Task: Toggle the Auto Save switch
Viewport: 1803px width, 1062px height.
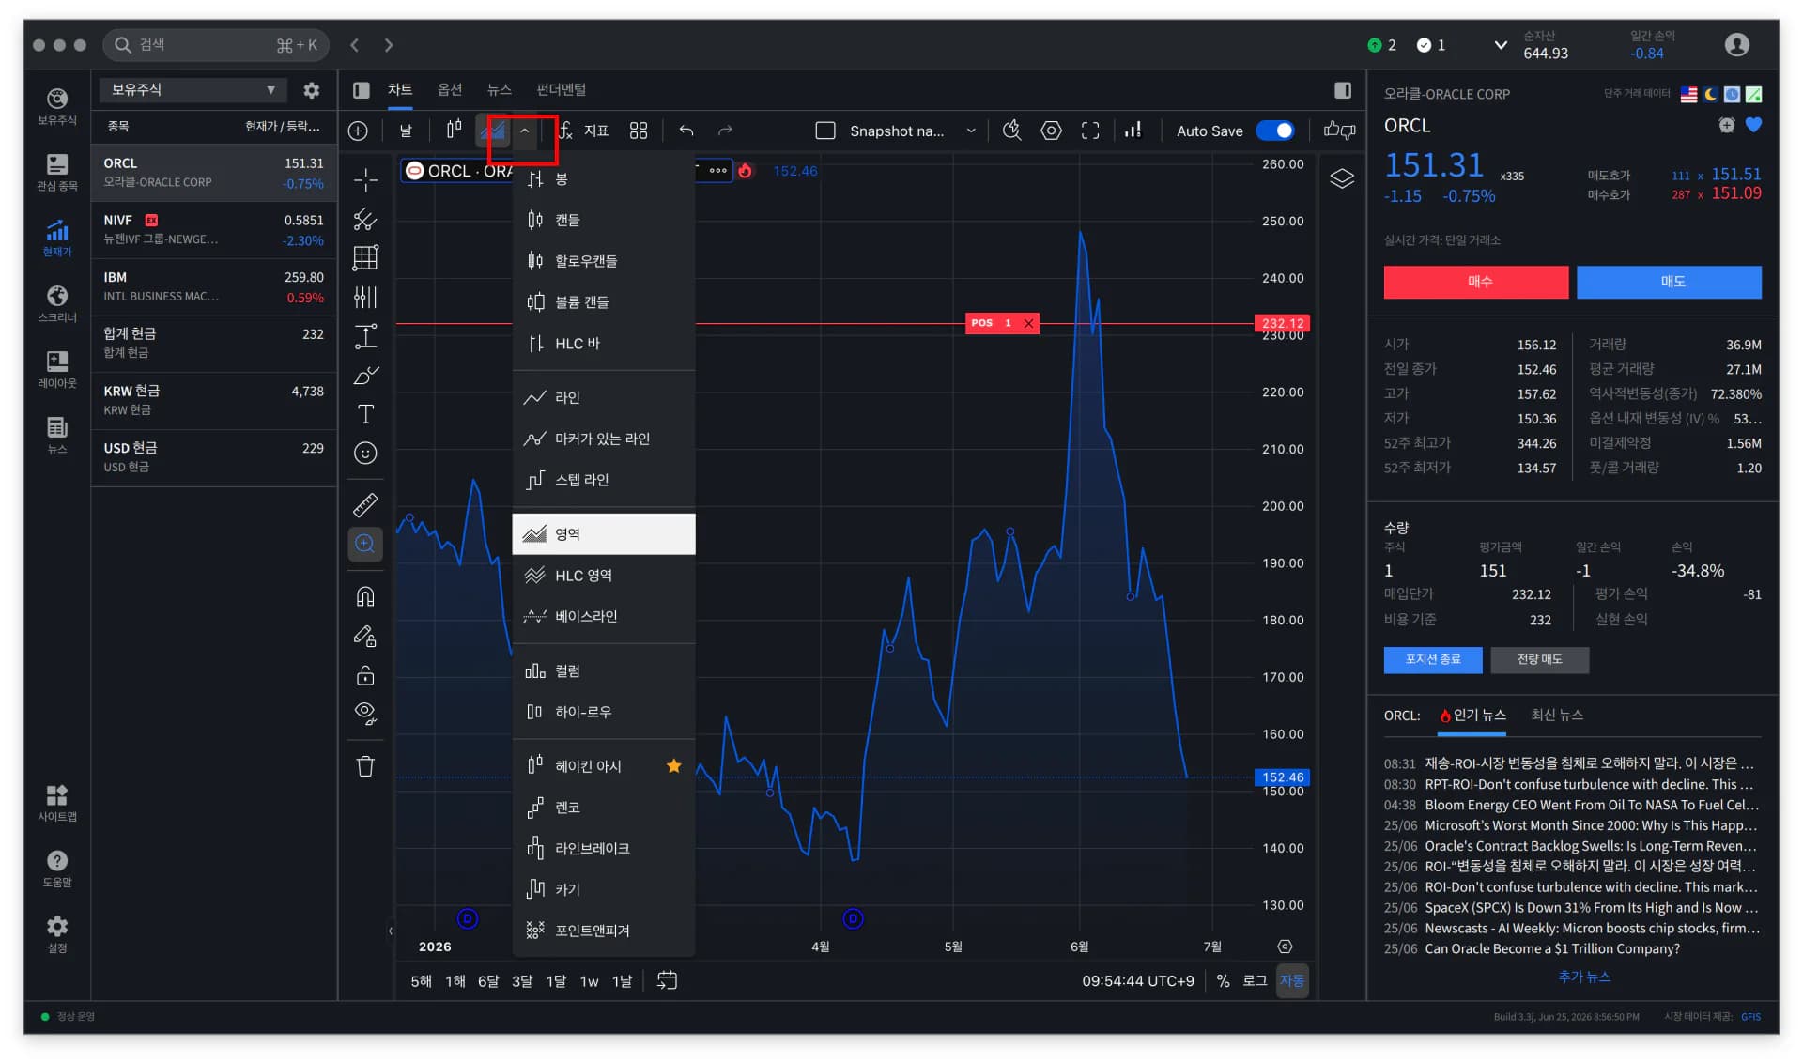Action: [x=1275, y=131]
